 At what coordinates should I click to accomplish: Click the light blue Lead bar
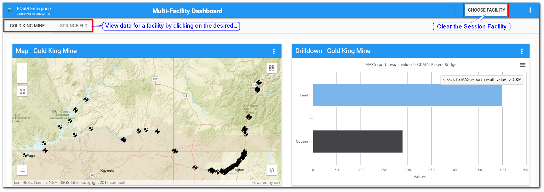click(x=408, y=95)
